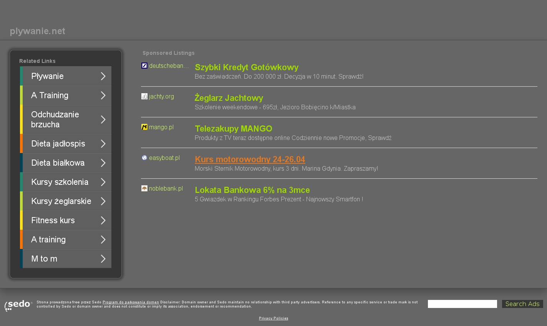Select the Fitness kurs related link

tap(53, 221)
